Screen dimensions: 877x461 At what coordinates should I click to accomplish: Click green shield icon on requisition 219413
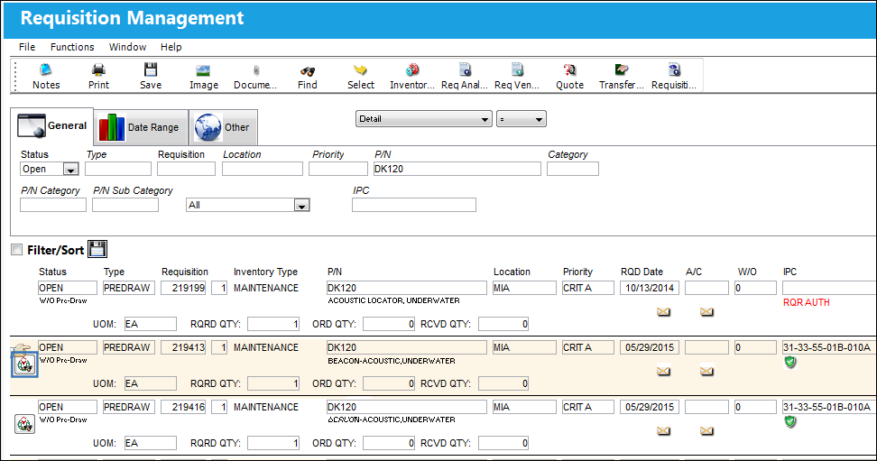coord(789,362)
